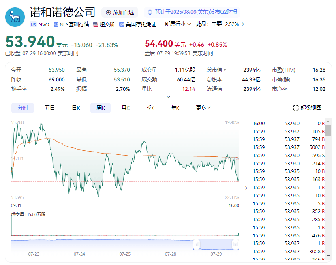The width and height of the screenshot is (336, 265).
Task: Click the 成交量335.00万股 volume label
Action: (28, 214)
